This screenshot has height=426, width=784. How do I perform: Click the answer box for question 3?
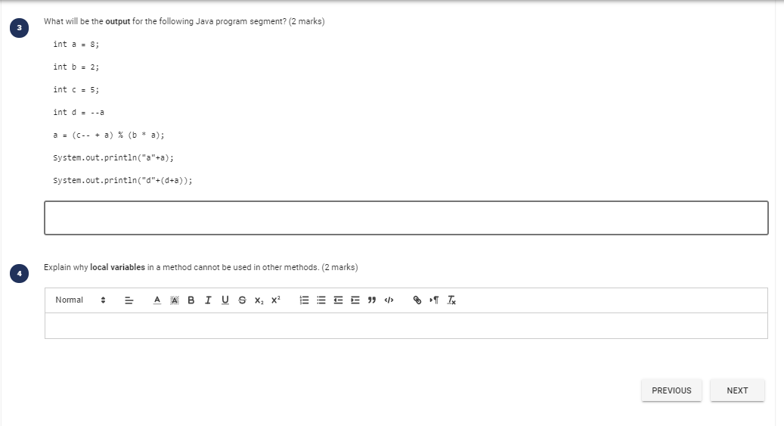click(x=406, y=218)
